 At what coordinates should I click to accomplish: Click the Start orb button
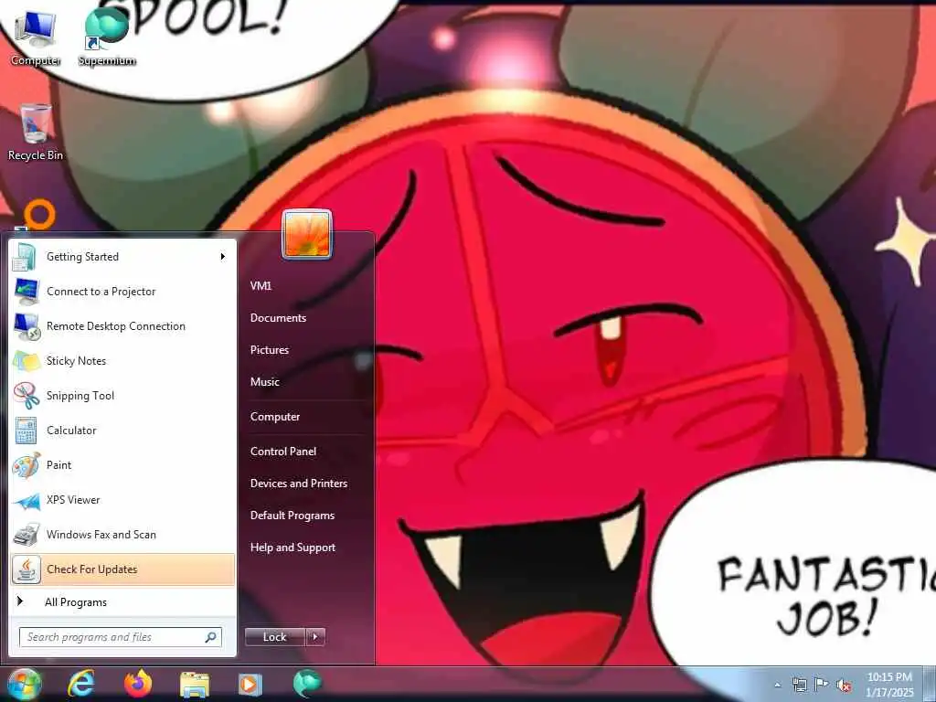click(24, 684)
